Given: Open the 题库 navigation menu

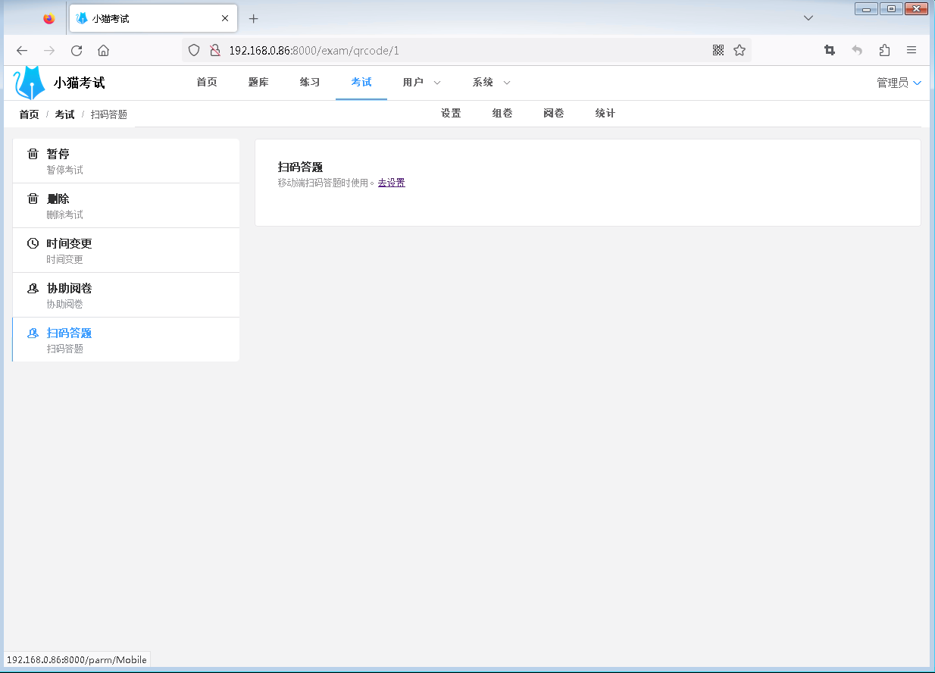Looking at the screenshot, I should point(258,82).
